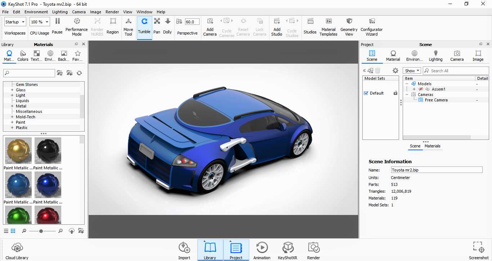
Task: Open the Render menu
Action: (x=112, y=12)
